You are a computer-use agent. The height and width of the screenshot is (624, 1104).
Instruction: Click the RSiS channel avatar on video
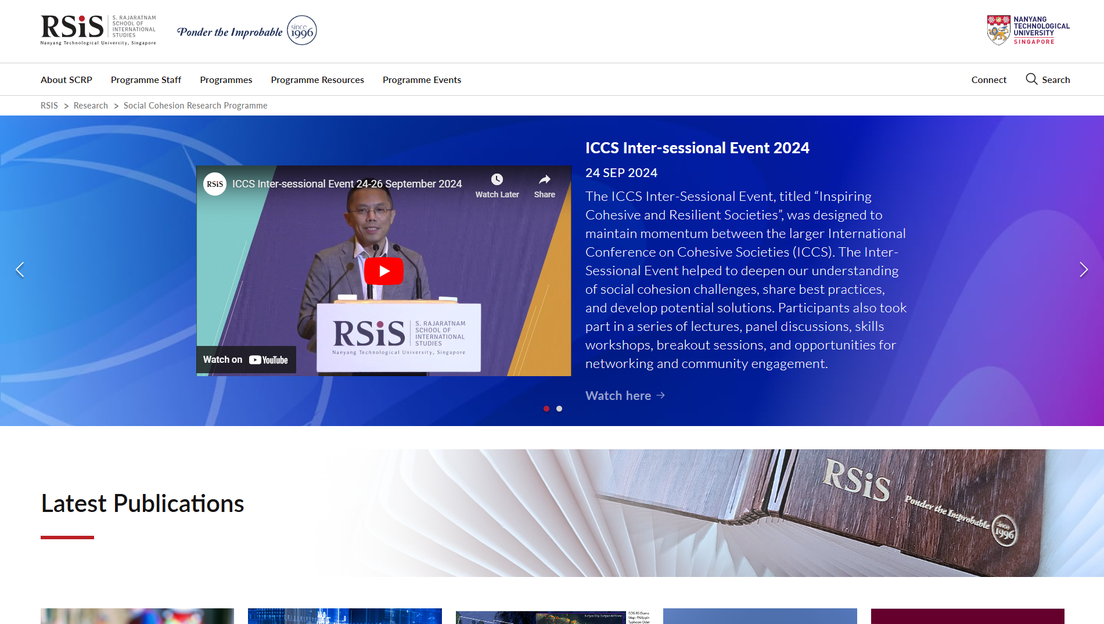[215, 184]
